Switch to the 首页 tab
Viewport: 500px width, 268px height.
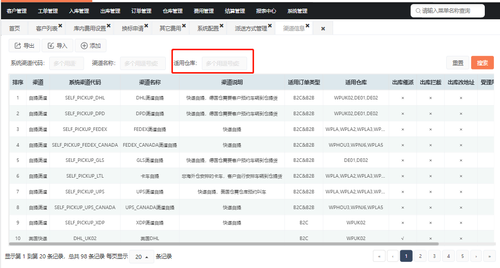coord(14,28)
